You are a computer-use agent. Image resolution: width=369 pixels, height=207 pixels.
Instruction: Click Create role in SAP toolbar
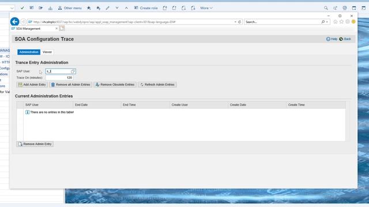pyautogui.click(x=146, y=8)
